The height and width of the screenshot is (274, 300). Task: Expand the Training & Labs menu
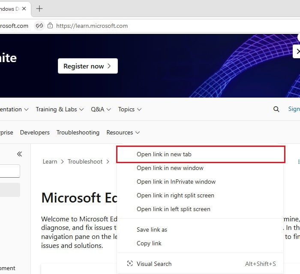tap(60, 109)
